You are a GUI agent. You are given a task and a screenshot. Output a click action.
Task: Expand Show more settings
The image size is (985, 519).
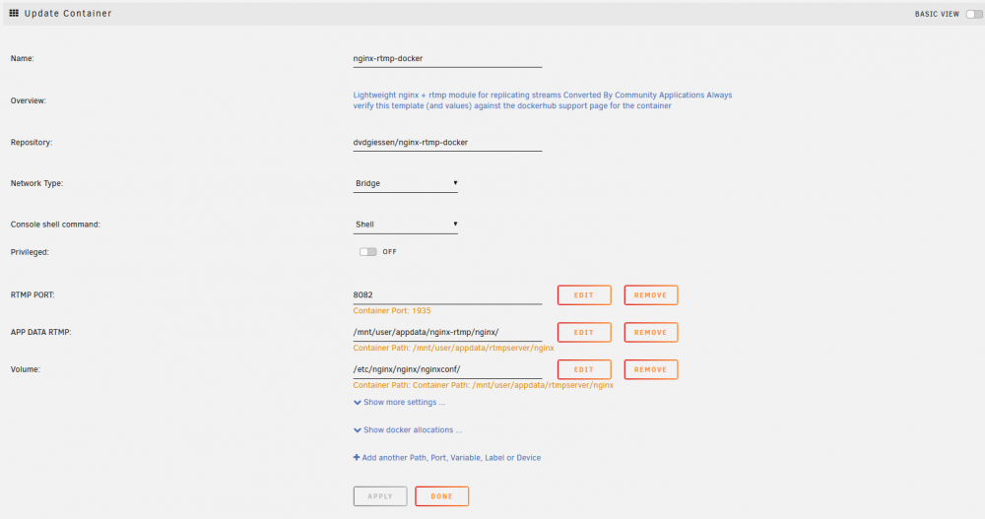tap(399, 402)
